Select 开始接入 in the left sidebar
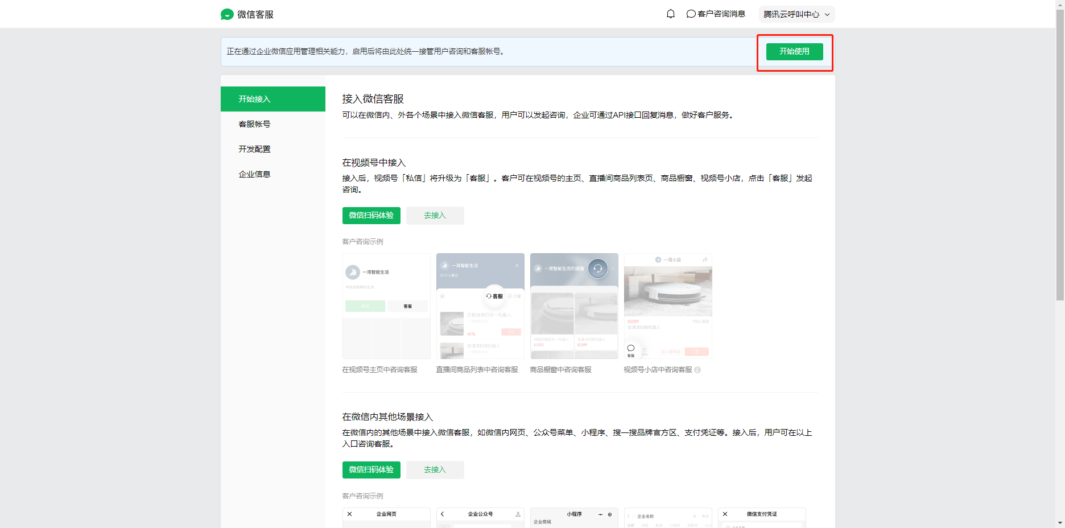The height and width of the screenshot is (528, 1065). coord(273,99)
